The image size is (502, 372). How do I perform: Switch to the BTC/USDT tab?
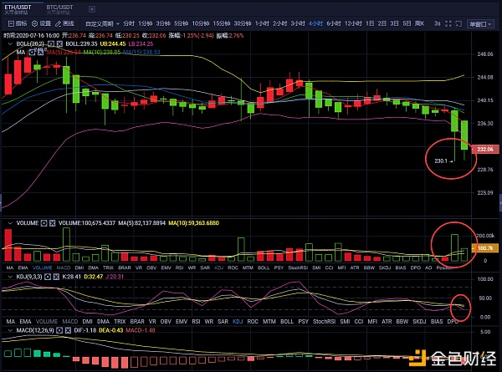[59, 9]
